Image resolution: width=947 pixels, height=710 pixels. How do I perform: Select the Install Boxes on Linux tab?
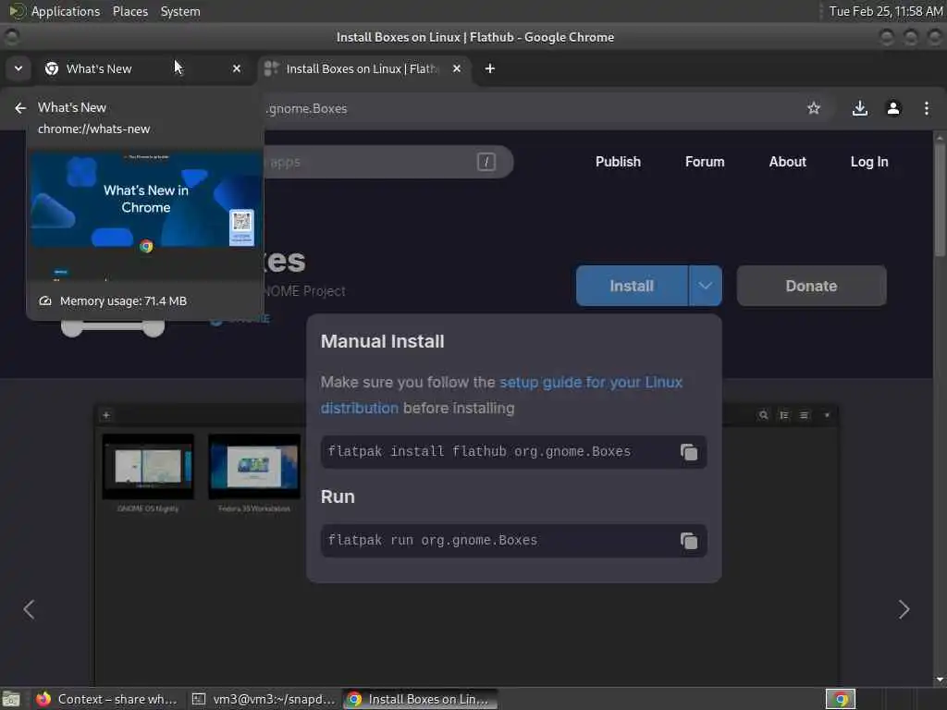pos(364,68)
